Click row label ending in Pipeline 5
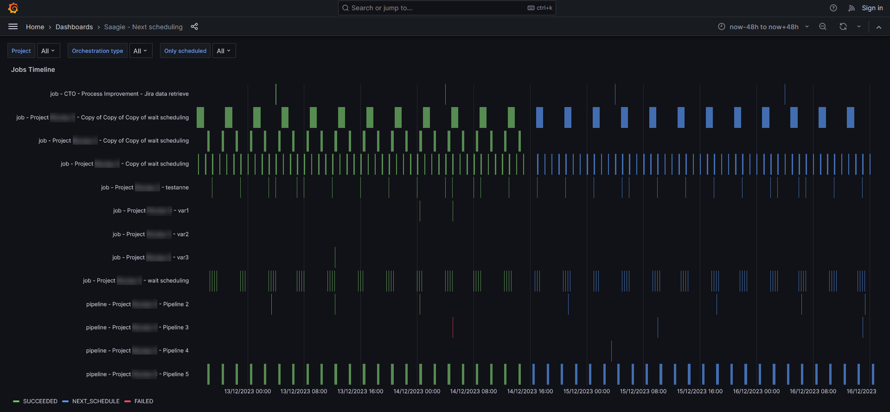Image resolution: width=890 pixels, height=412 pixels. coord(137,374)
